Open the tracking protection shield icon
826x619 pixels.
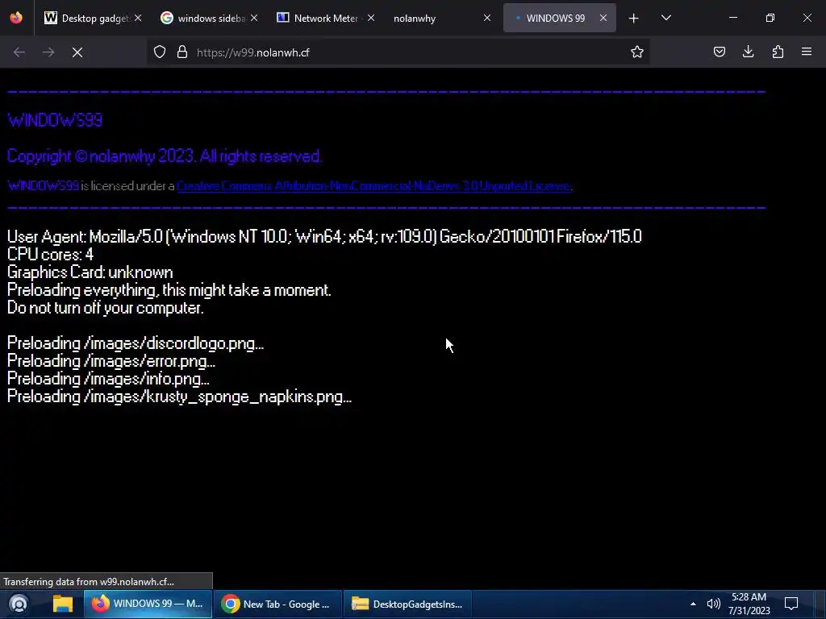pos(160,52)
